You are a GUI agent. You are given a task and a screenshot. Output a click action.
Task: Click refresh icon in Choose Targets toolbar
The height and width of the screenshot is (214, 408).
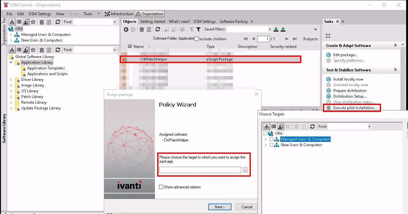(312, 126)
